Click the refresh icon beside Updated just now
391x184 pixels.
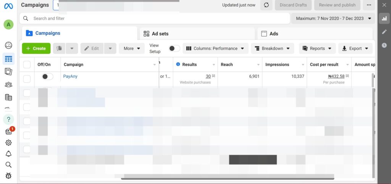[266, 5]
